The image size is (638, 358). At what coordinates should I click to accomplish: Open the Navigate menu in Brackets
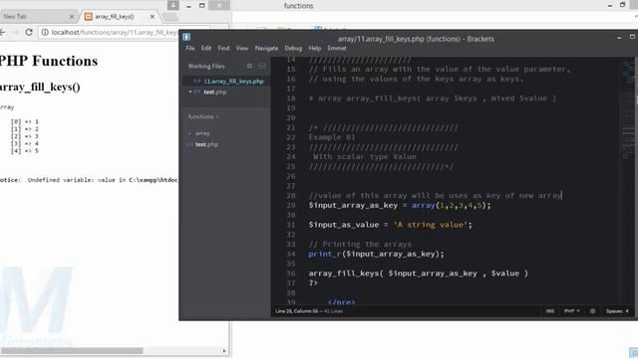point(266,48)
